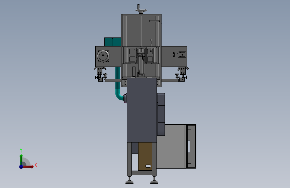Image resolution: width=290 pixels, height=188 pixels.
Task: Pick the round flange on the left wing panel
Action: coord(103,56)
